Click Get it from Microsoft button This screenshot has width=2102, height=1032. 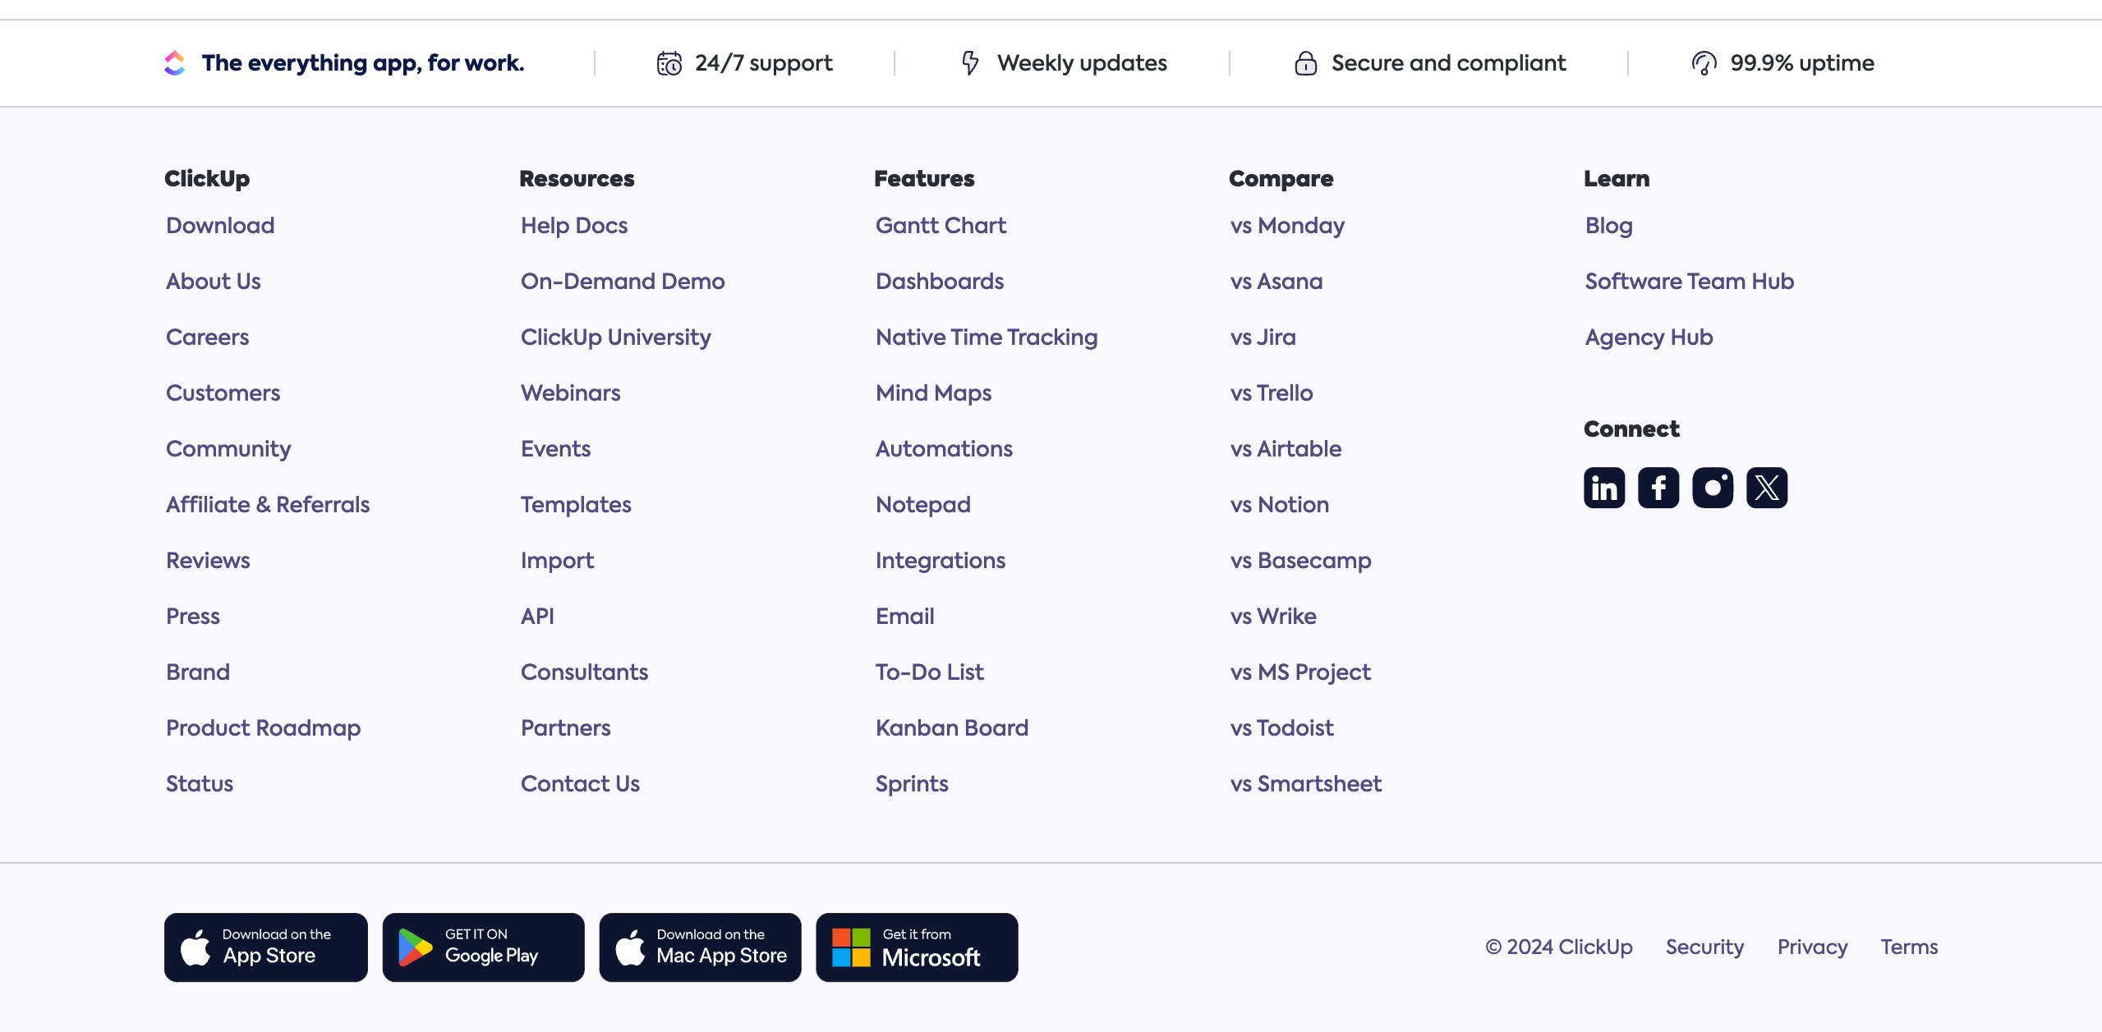[917, 947]
